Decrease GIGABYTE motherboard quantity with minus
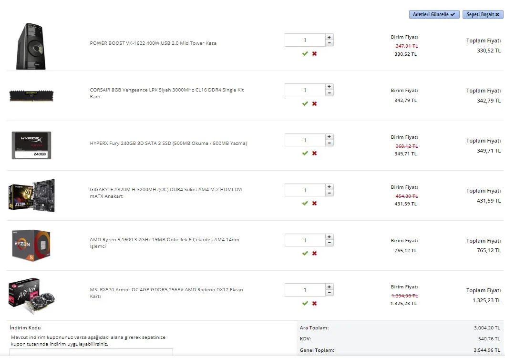This screenshot has width=505, height=358. pos(329,193)
